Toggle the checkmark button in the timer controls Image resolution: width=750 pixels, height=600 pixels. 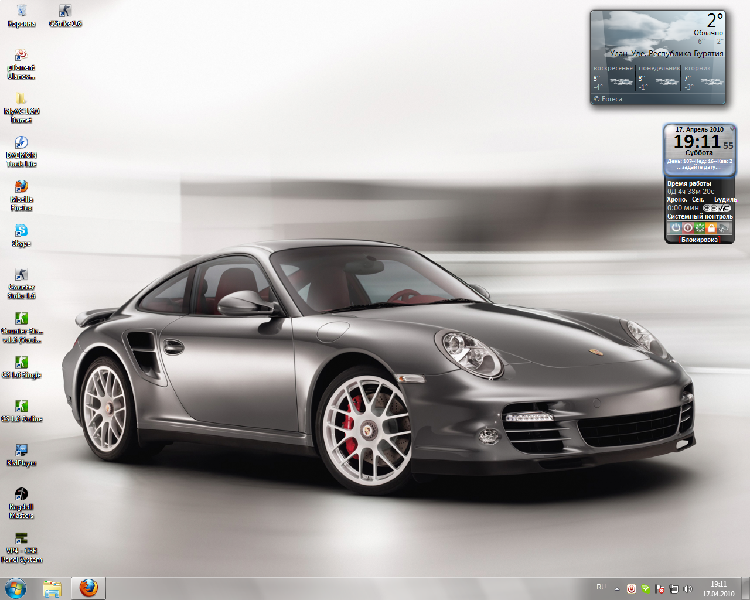coord(721,209)
